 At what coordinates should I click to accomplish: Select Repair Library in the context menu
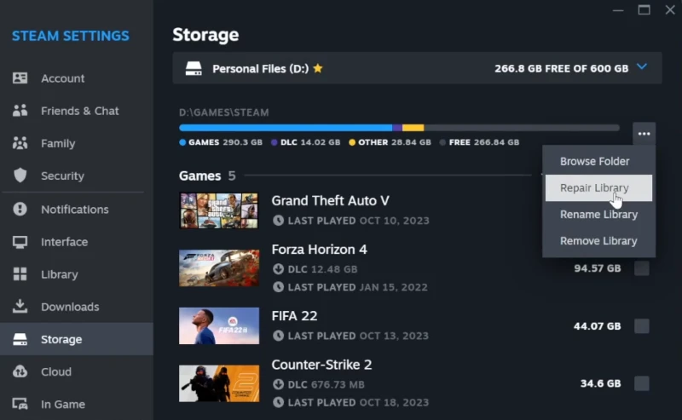(x=598, y=187)
